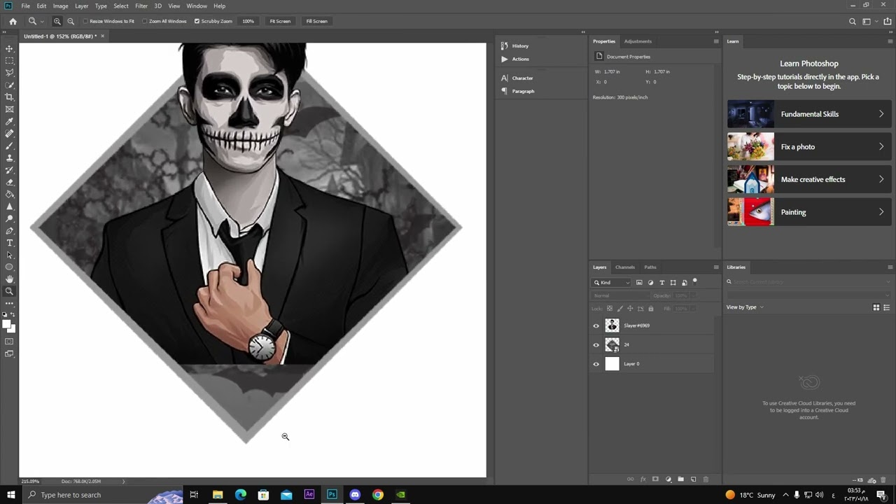The height and width of the screenshot is (504, 896).
Task: Click the Fit Screen button
Action: tap(280, 21)
